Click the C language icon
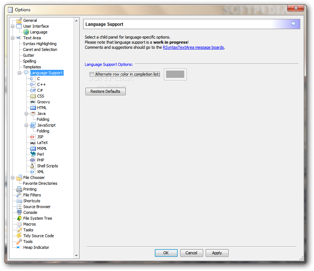The width and height of the screenshot is (314, 271). 33,79
